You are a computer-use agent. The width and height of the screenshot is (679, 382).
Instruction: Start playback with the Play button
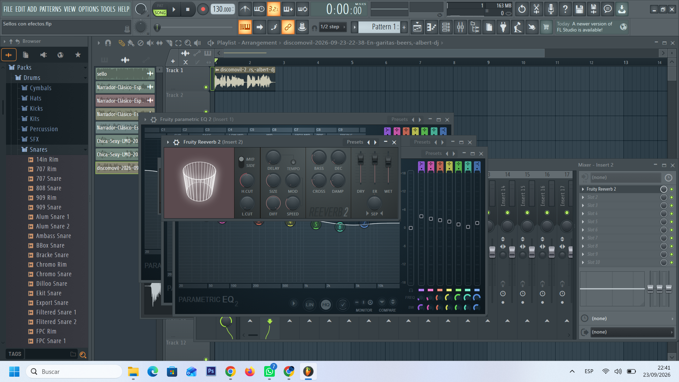(x=174, y=10)
